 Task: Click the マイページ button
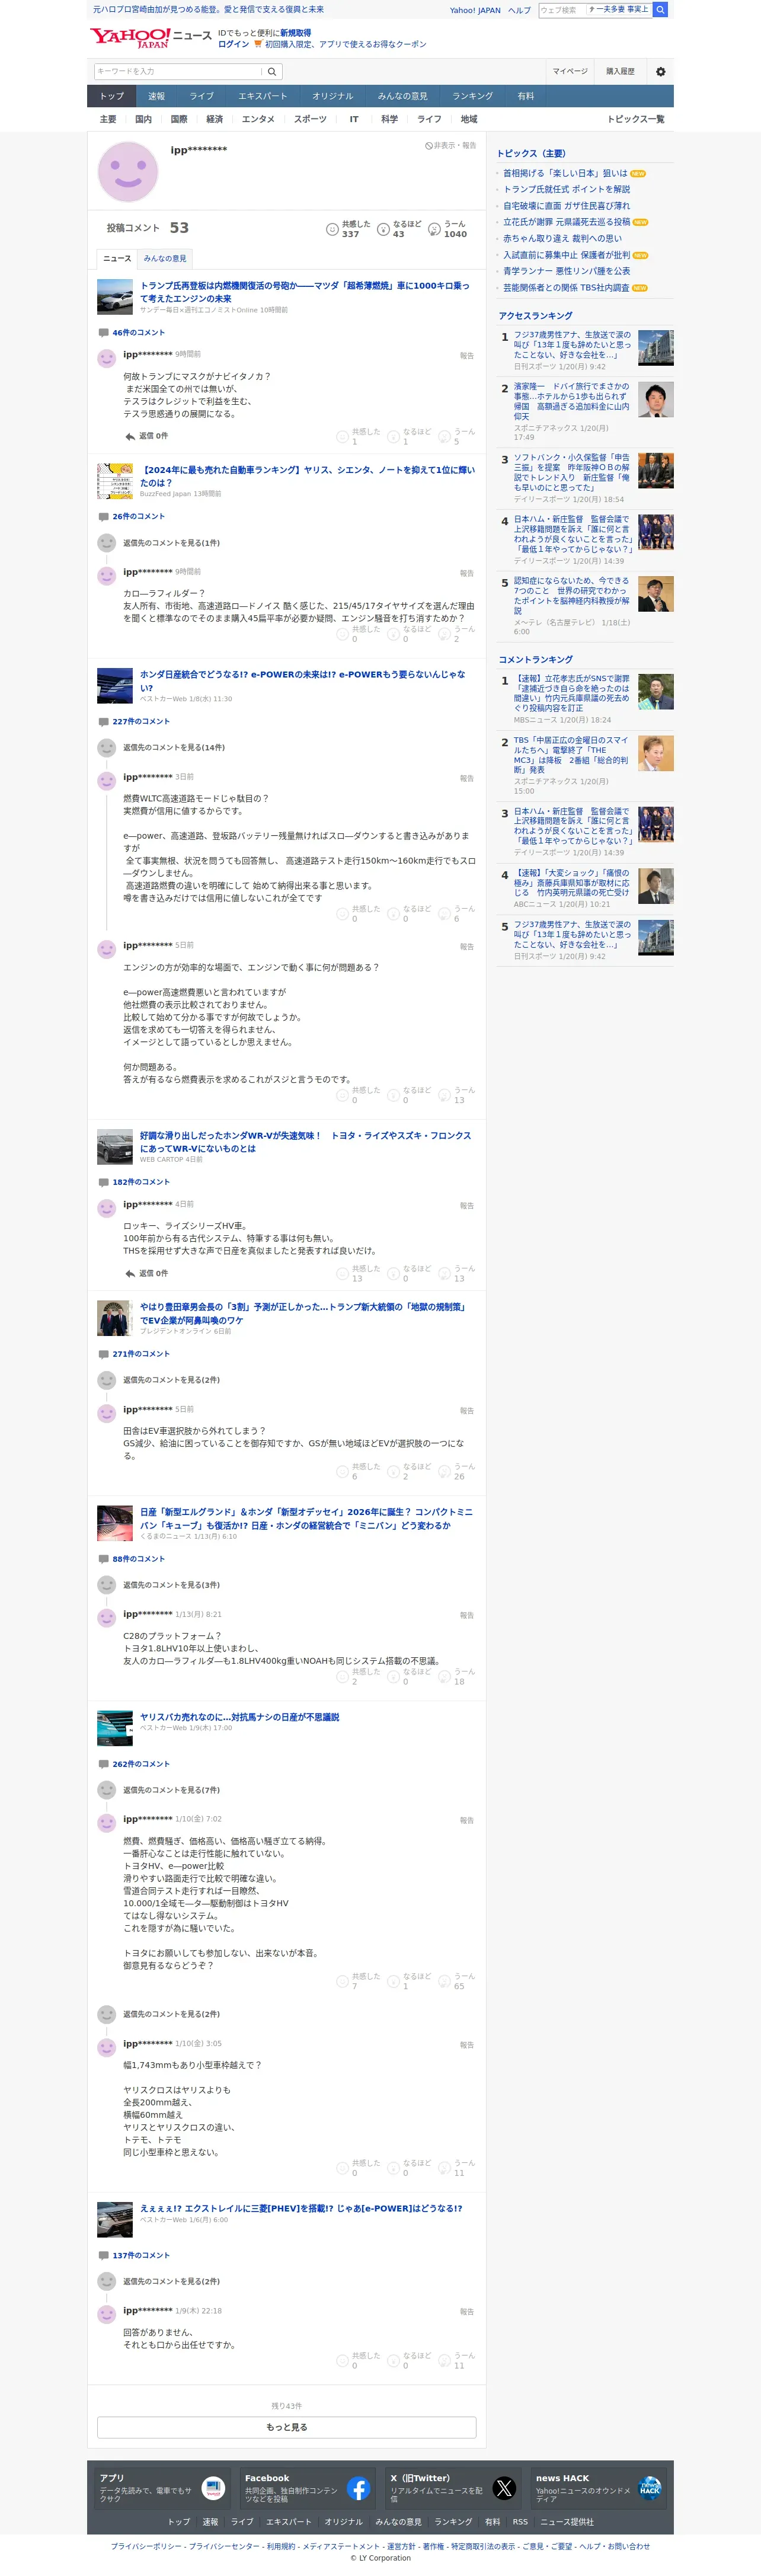[570, 72]
